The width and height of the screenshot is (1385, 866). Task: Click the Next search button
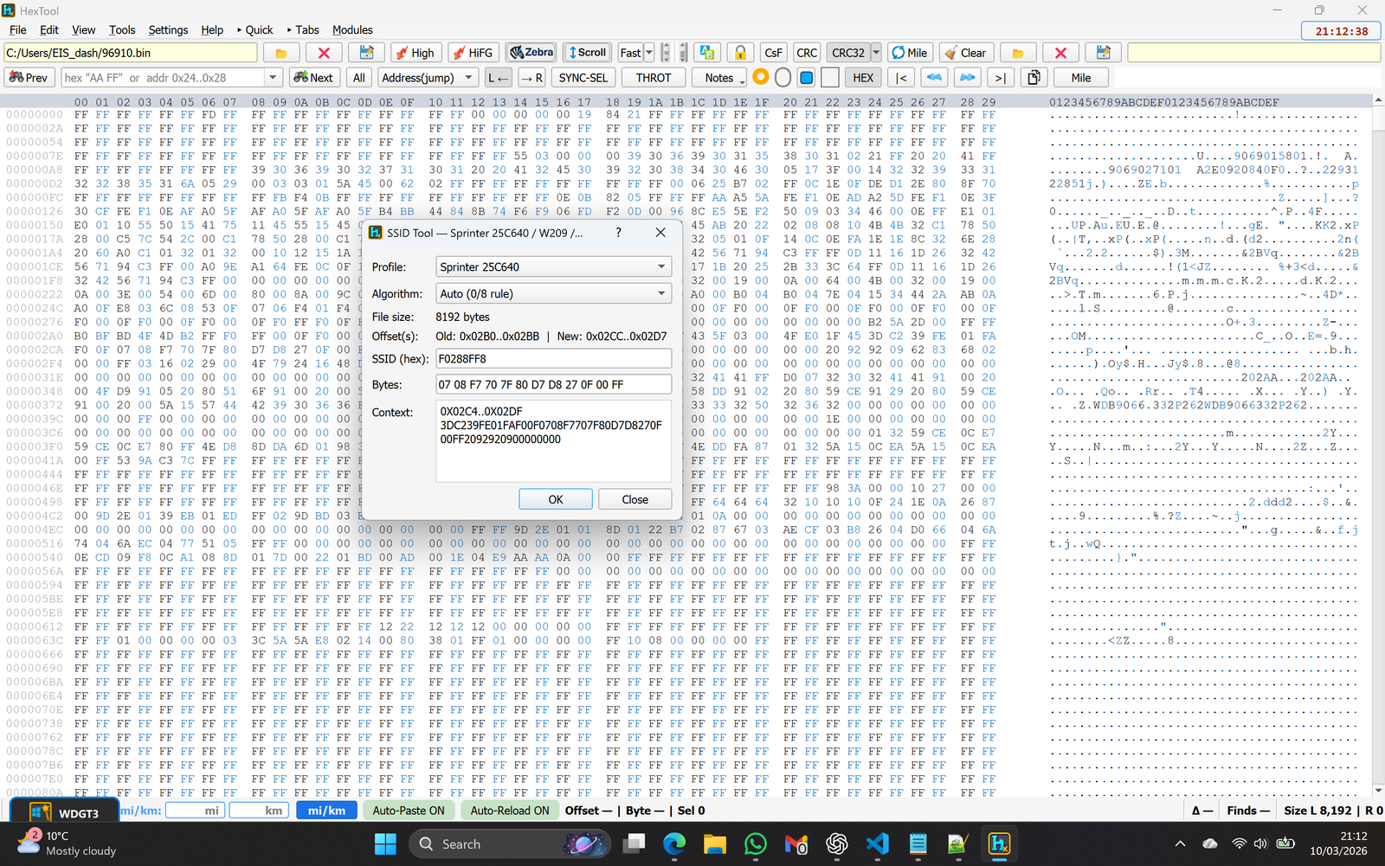313,78
